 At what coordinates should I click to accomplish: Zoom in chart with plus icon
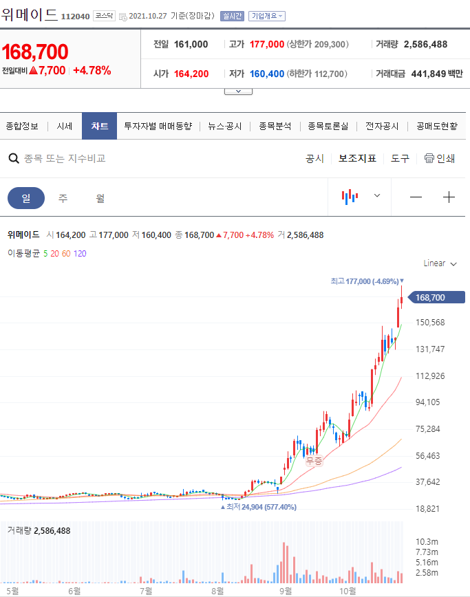tap(449, 197)
